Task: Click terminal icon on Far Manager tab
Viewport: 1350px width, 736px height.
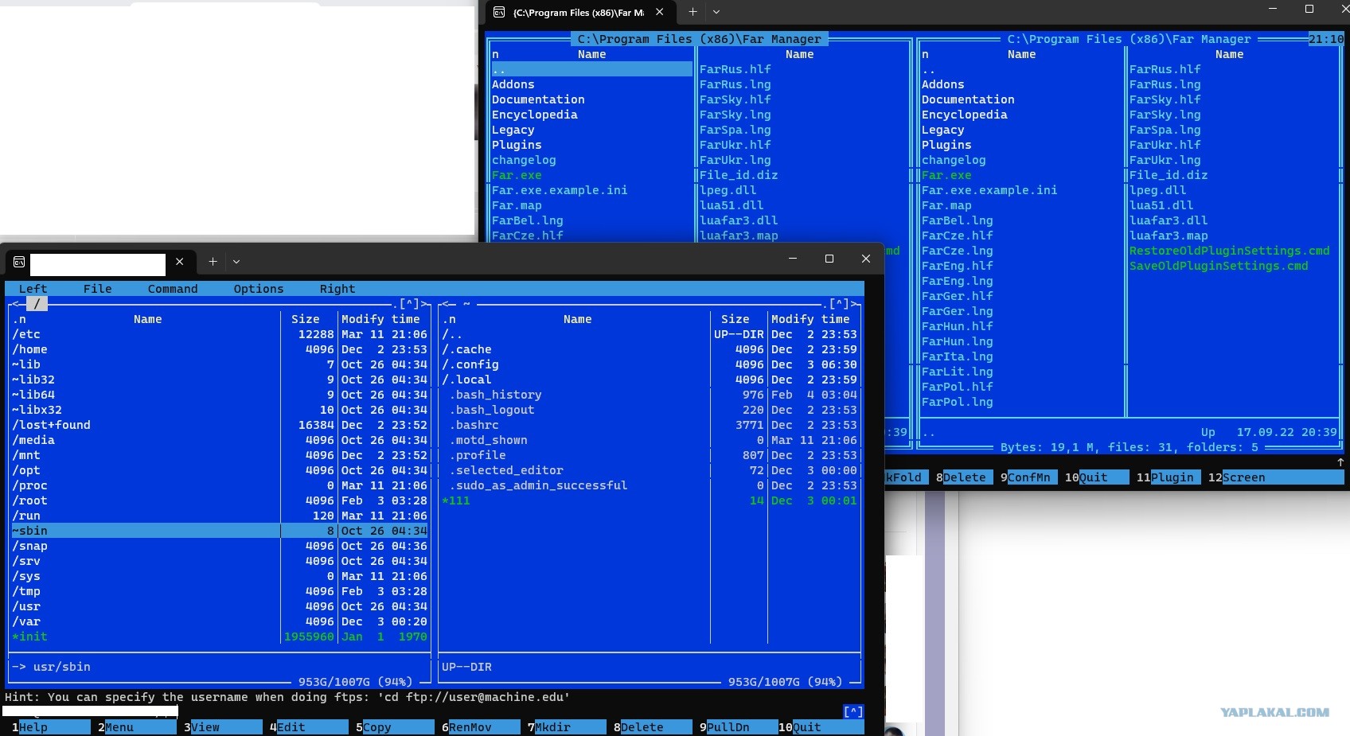Action: [x=499, y=12]
